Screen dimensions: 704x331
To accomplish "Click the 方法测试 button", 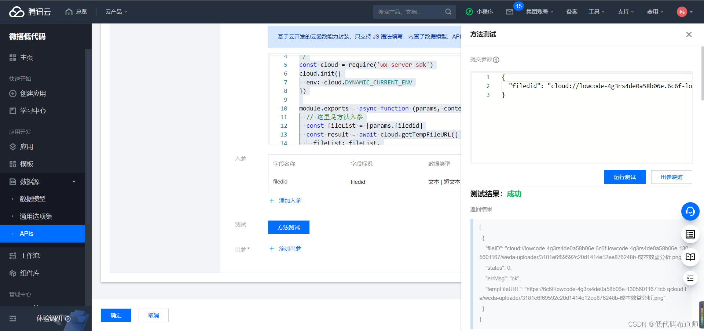I will tap(289, 228).
